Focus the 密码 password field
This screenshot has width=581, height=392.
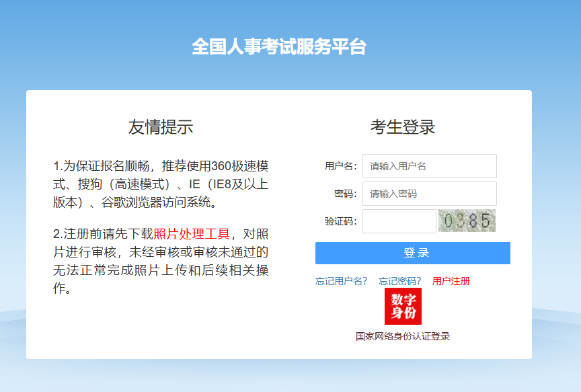tap(430, 194)
